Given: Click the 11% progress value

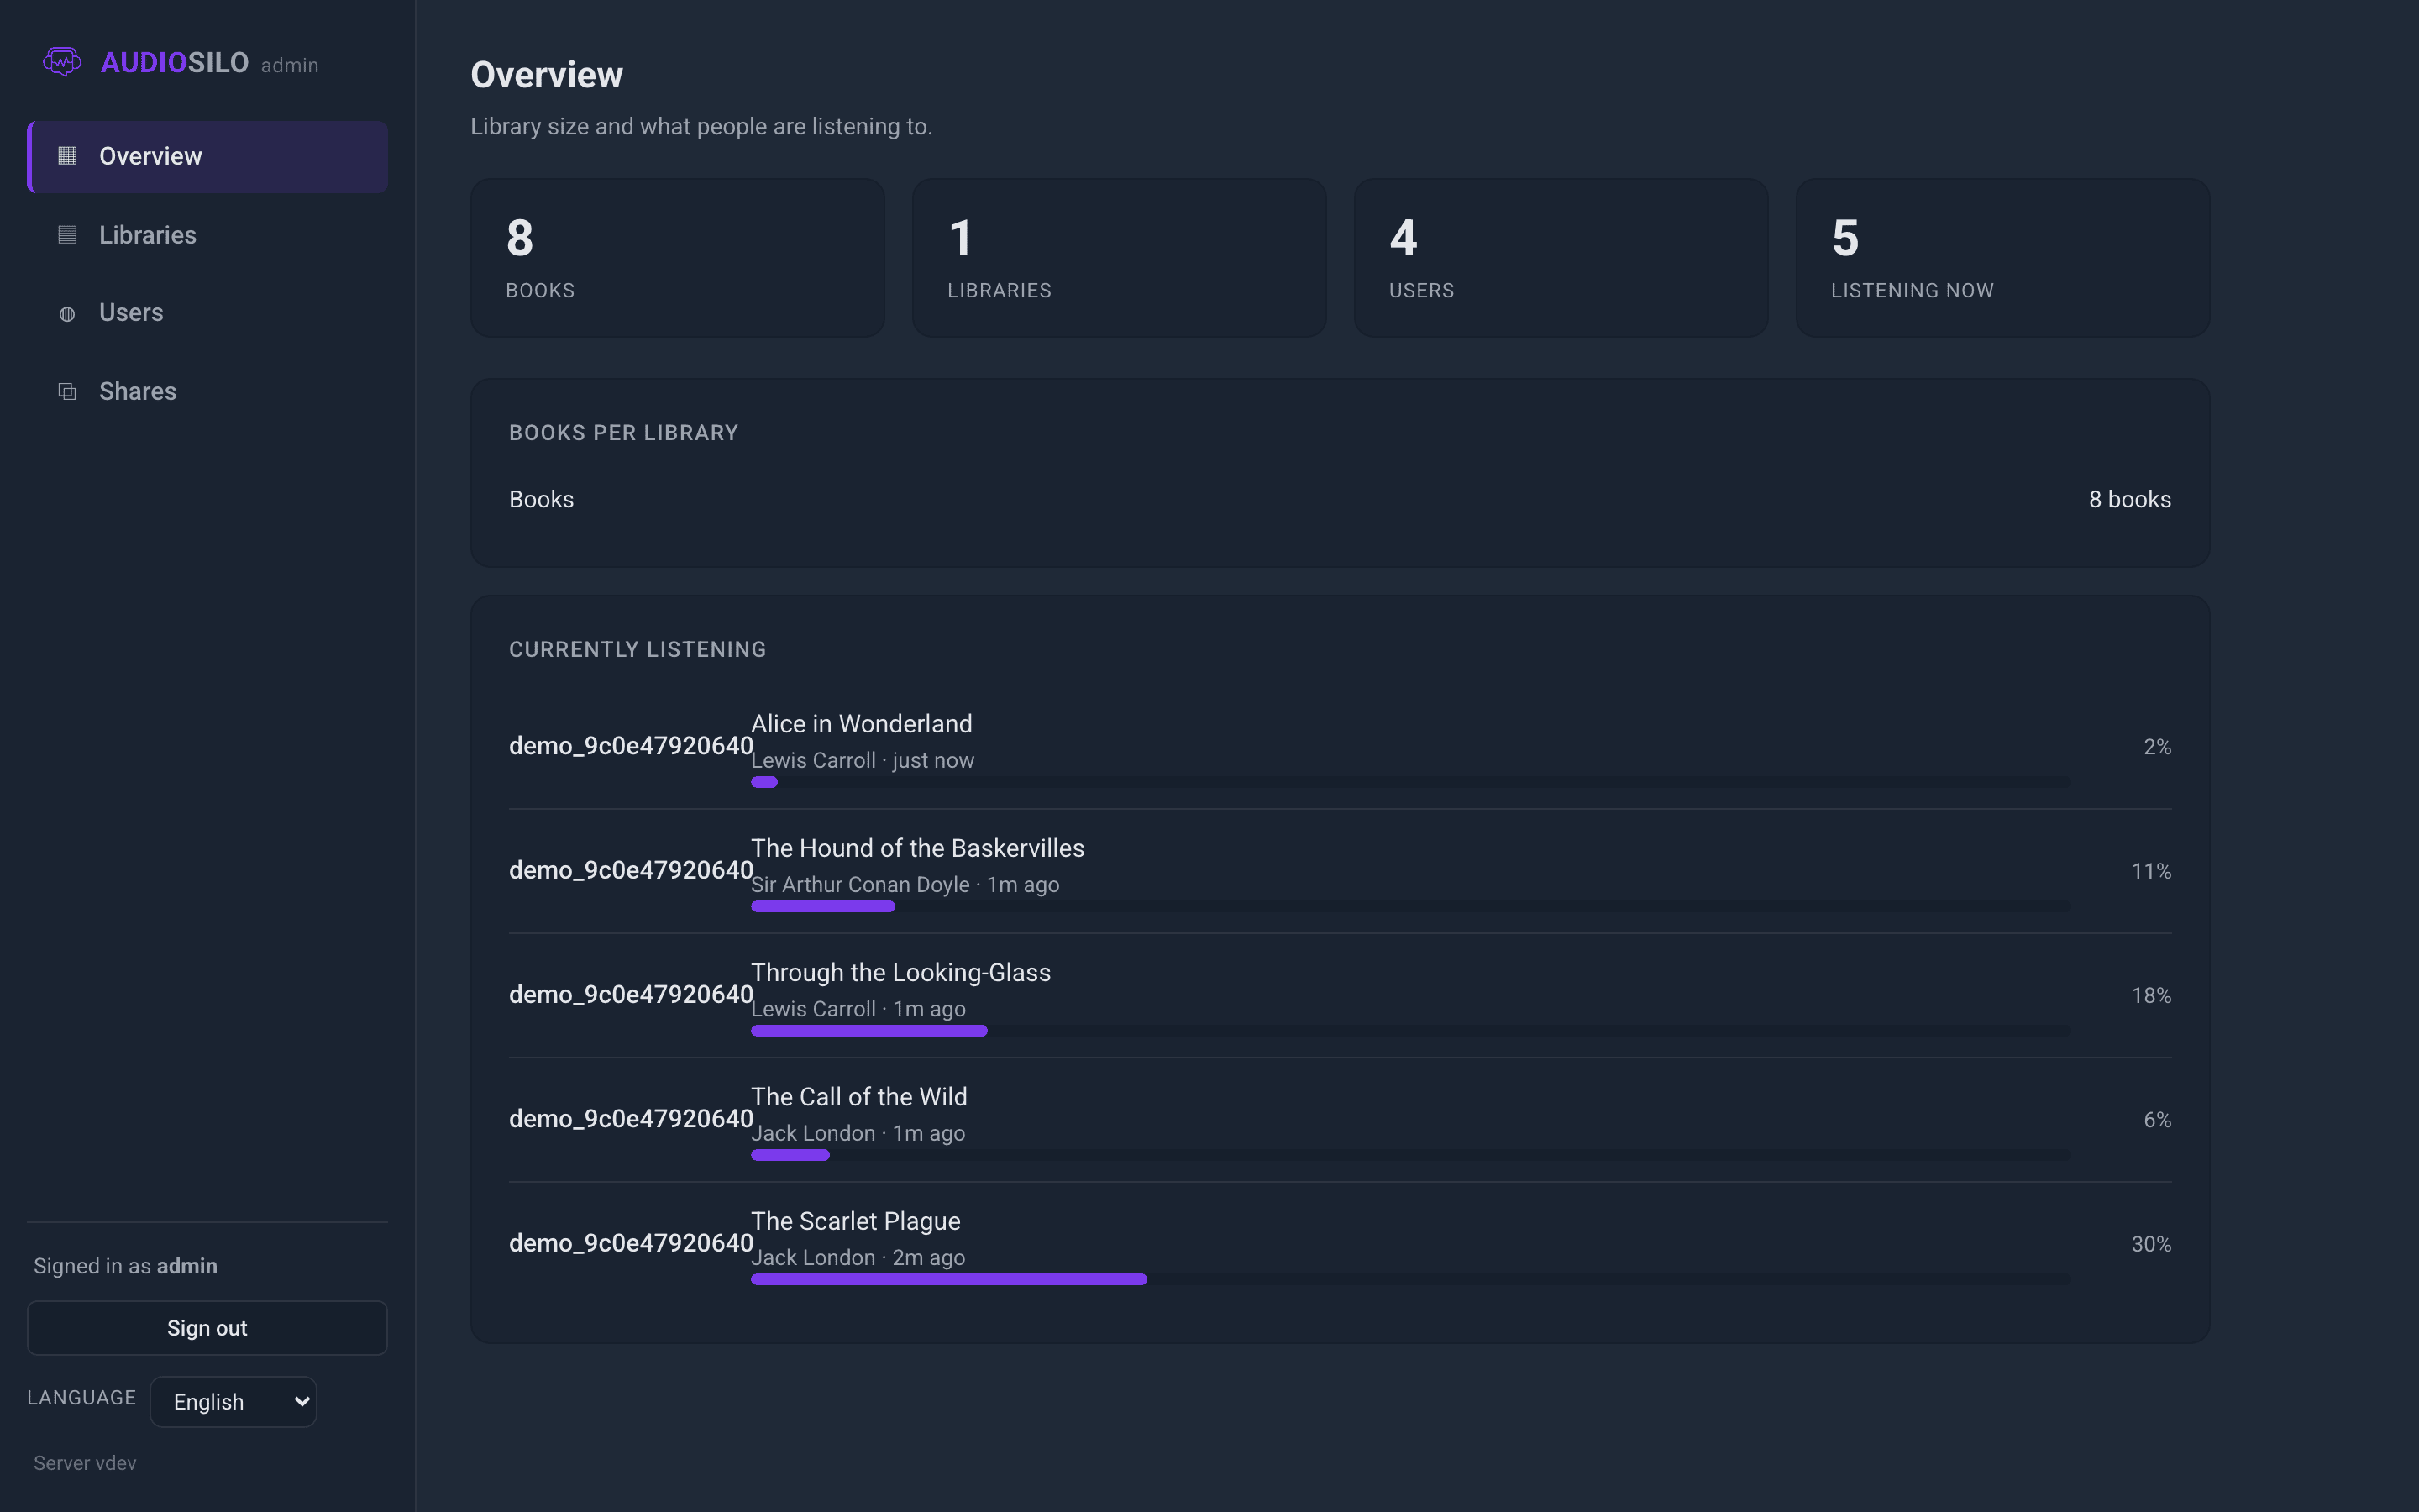Looking at the screenshot, I should [x=2151, y=871].
